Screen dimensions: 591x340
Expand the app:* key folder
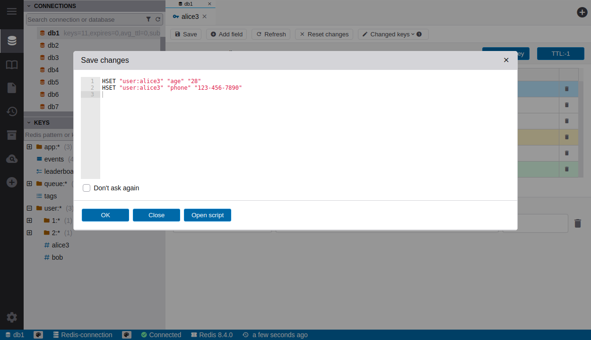click(x=29, y=147)
